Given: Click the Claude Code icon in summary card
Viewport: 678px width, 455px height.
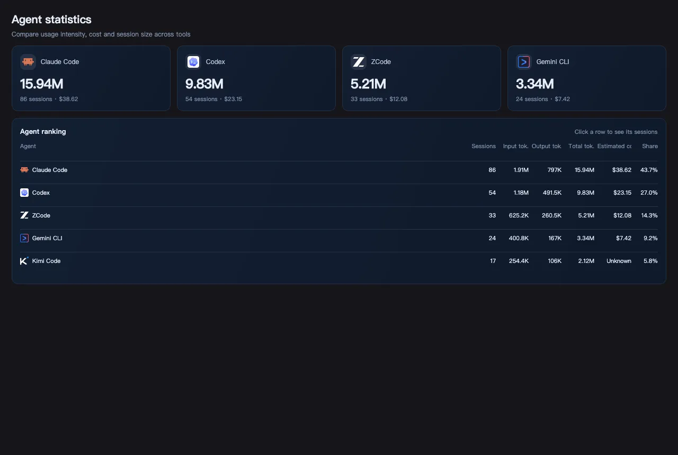Looking at the screenshot, I should (x=28, y=62).
